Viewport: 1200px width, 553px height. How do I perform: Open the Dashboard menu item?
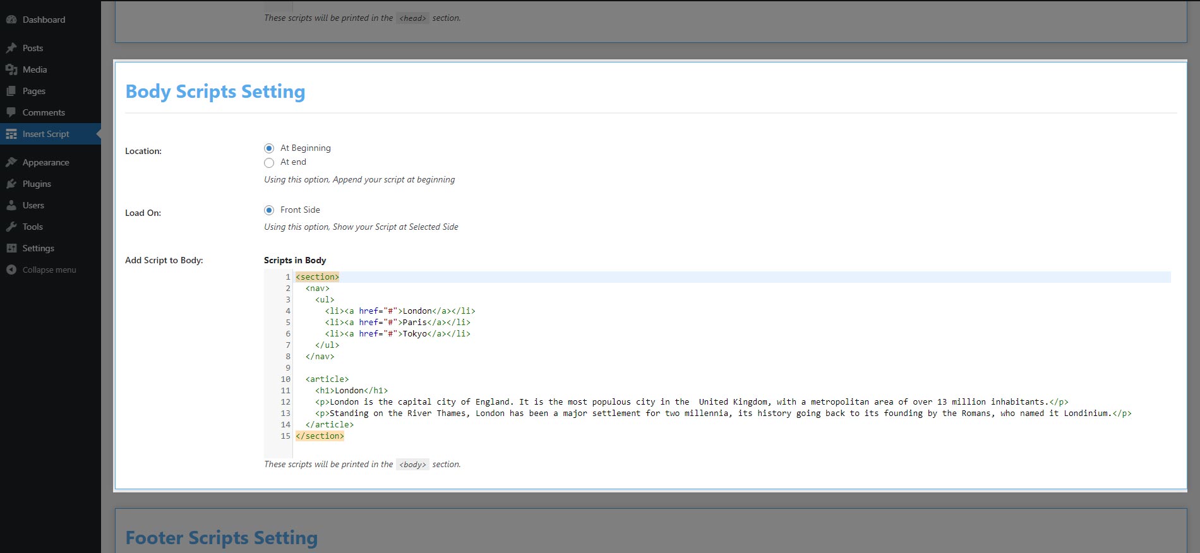click(51, 20)
